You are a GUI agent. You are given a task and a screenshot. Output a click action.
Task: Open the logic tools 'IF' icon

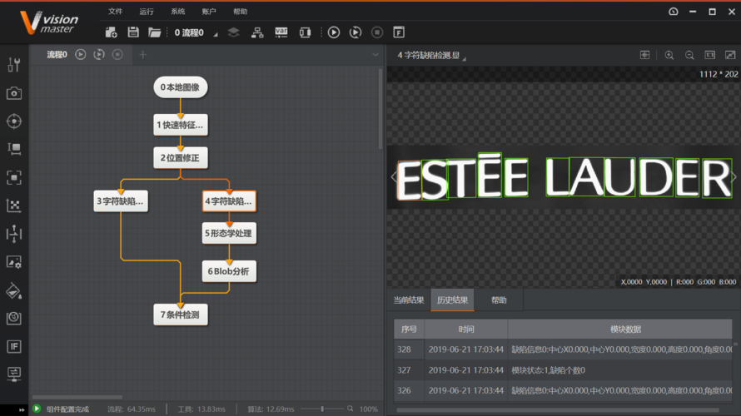click(14, 346)
